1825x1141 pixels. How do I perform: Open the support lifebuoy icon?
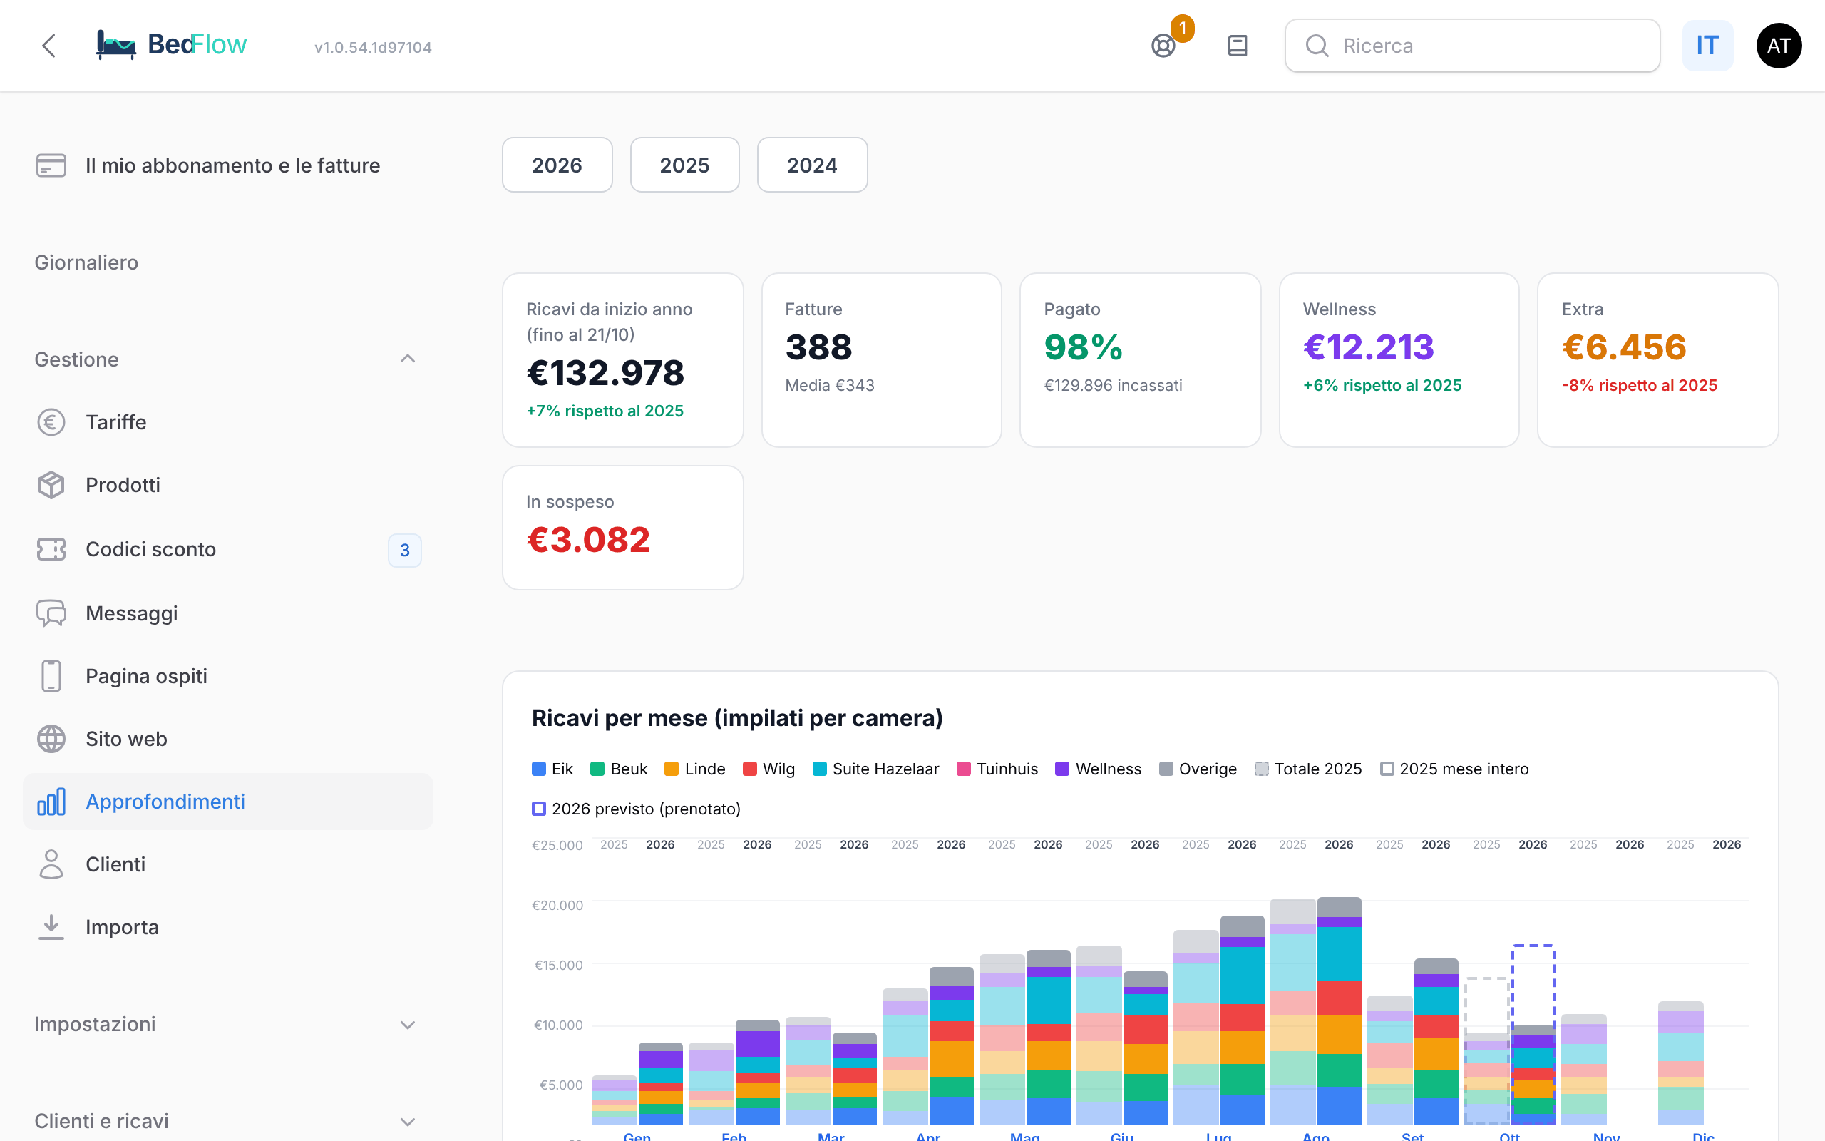[1163, 46]
